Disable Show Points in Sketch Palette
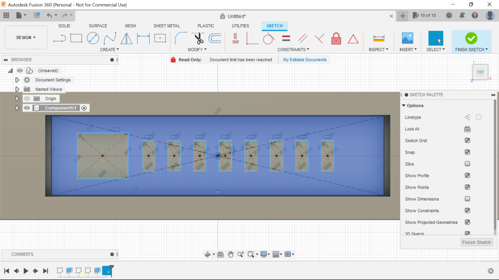 click(467, 187)
